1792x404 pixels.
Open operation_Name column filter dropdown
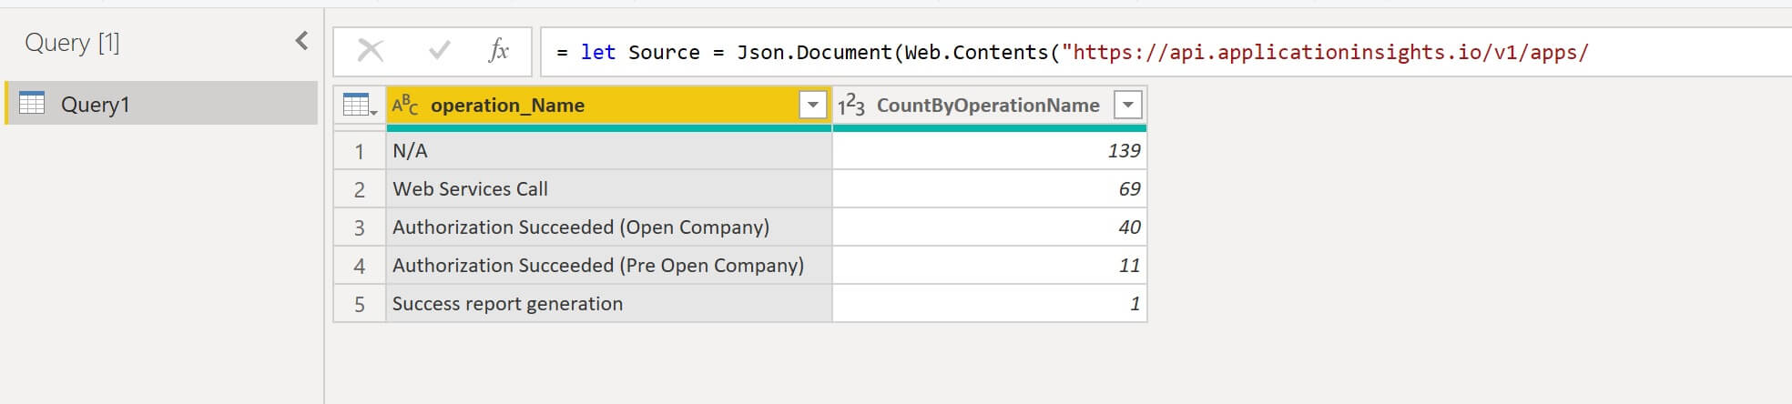pyautogui.click(x=812, y=106)
